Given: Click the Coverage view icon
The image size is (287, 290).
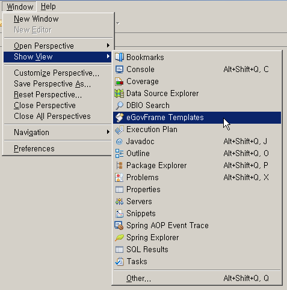Looking at the screenshot, I should point(119,82).
